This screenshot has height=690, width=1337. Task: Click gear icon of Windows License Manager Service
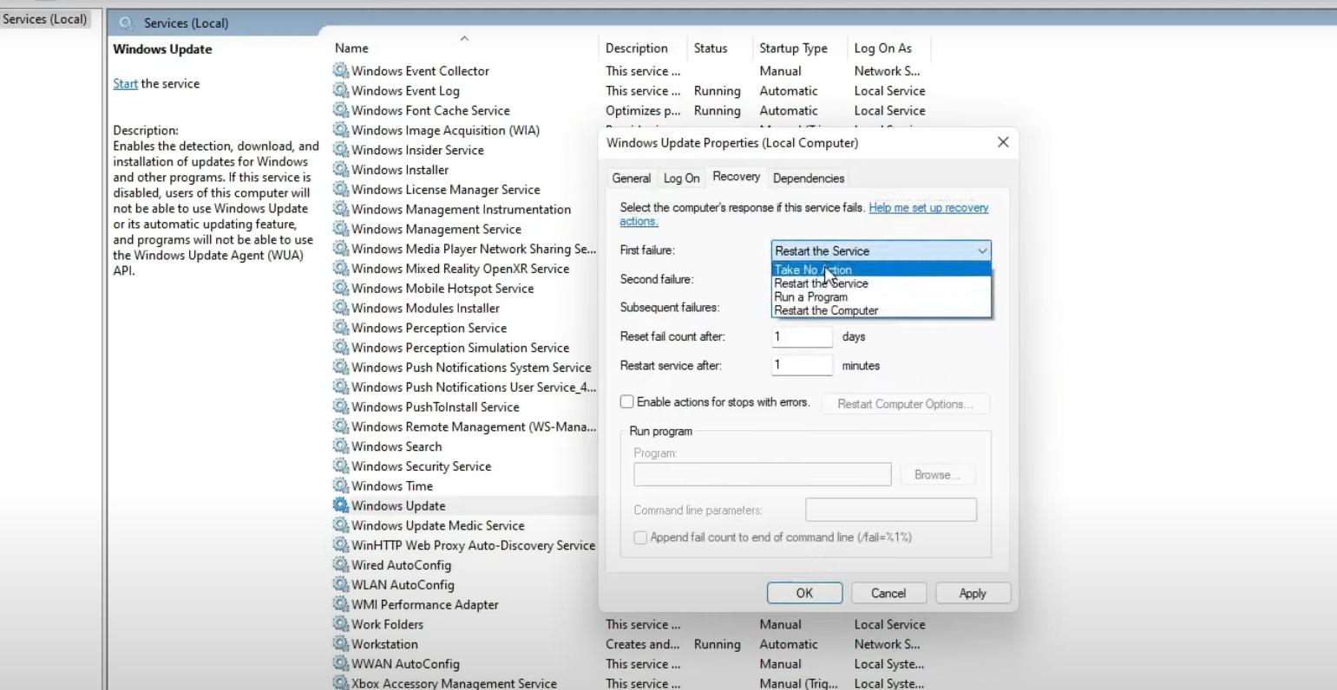[x=341, y=189]
